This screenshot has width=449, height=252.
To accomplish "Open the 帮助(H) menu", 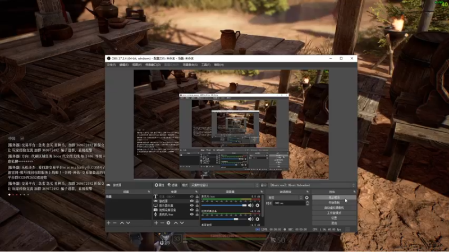I will [219, 65].
